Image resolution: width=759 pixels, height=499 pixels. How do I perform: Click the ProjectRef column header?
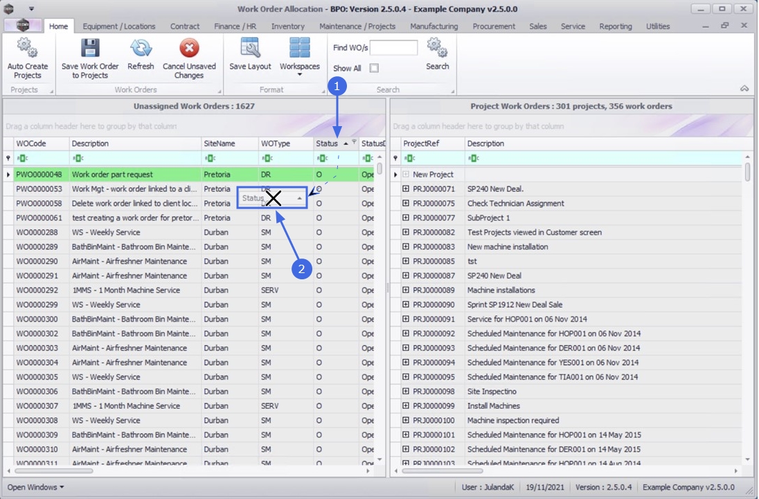point(425,143)
